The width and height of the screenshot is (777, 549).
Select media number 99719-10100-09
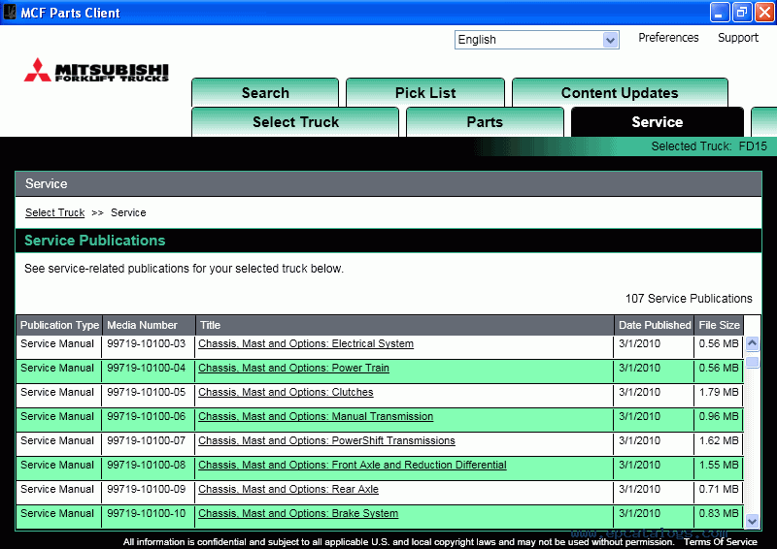pos(147,489)
